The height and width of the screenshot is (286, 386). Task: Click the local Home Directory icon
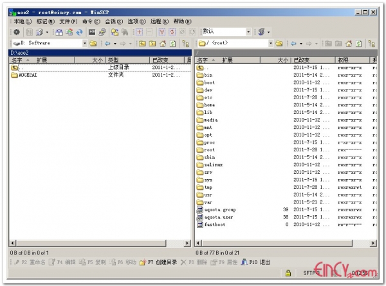click(x=163, y=44)
